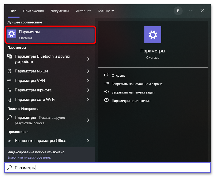Select the Все tab
215x177 pixels.
(x=14, y=11)
